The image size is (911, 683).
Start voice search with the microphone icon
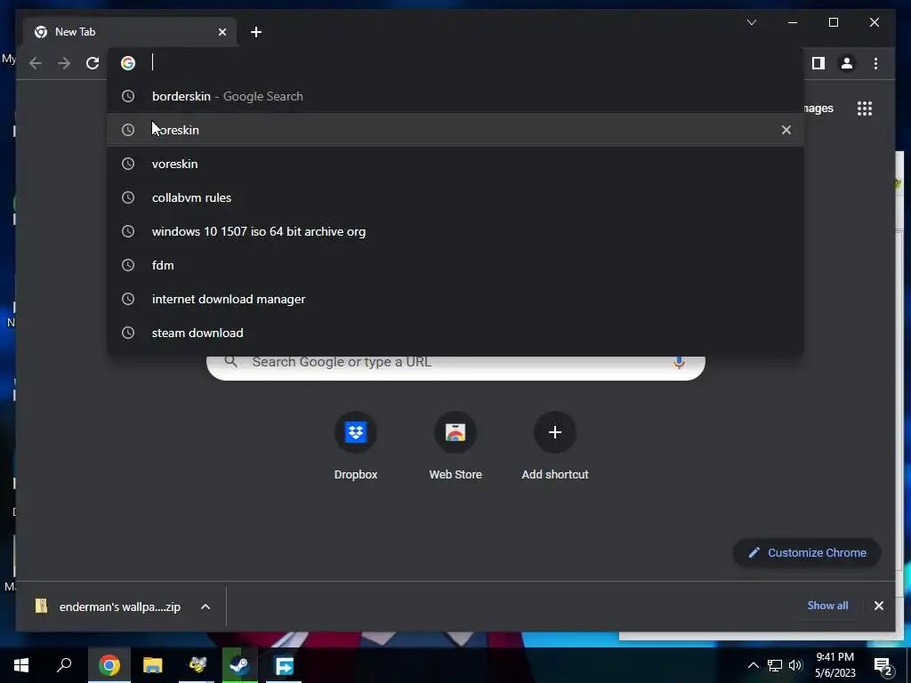coord(679,363)
